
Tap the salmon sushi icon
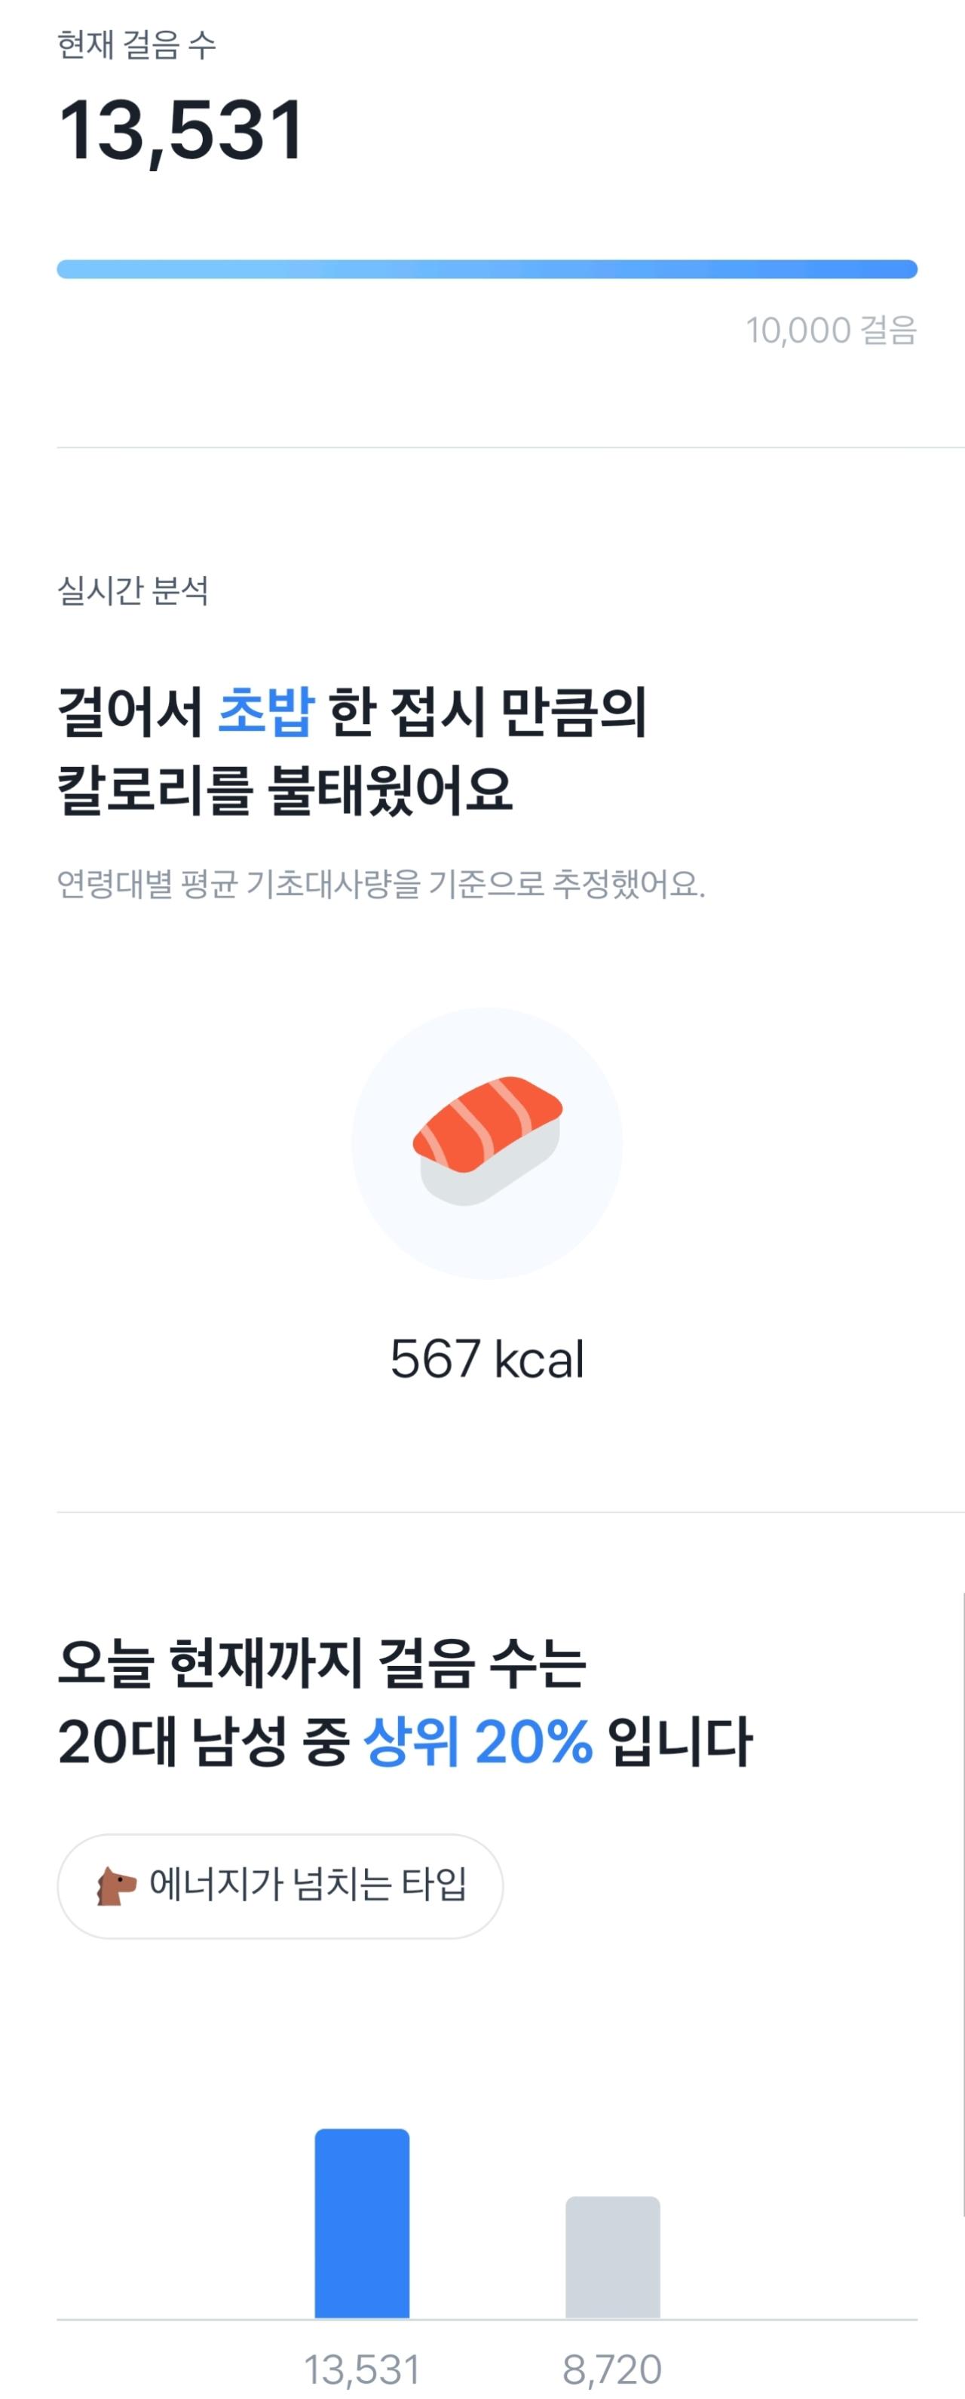(x=487, y=1141)
